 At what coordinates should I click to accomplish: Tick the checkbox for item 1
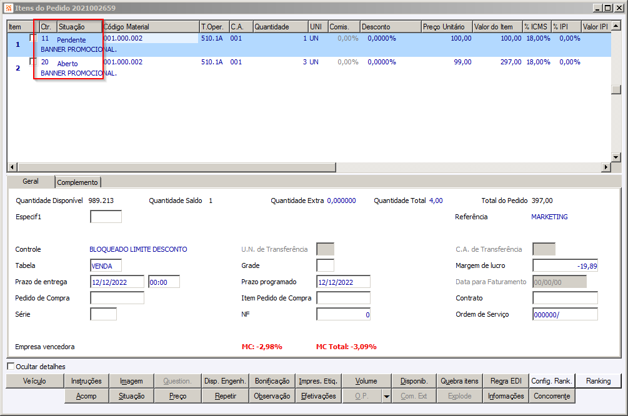[32, 38]
